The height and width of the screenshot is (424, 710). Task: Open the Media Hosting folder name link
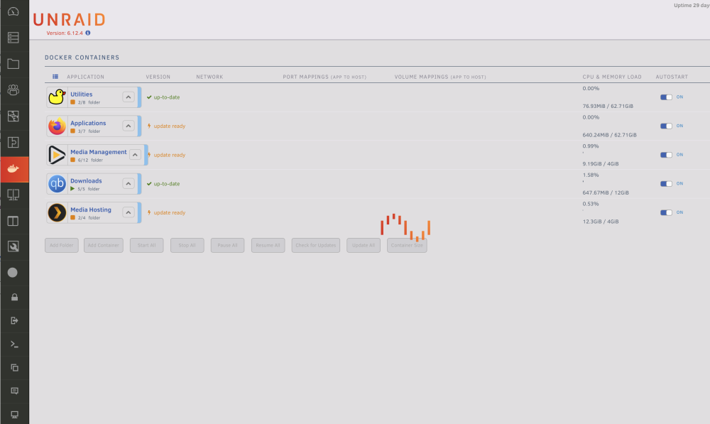[x=91, y=210]
